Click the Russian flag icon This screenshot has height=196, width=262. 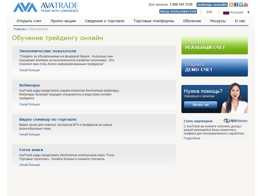coord(226,13)
